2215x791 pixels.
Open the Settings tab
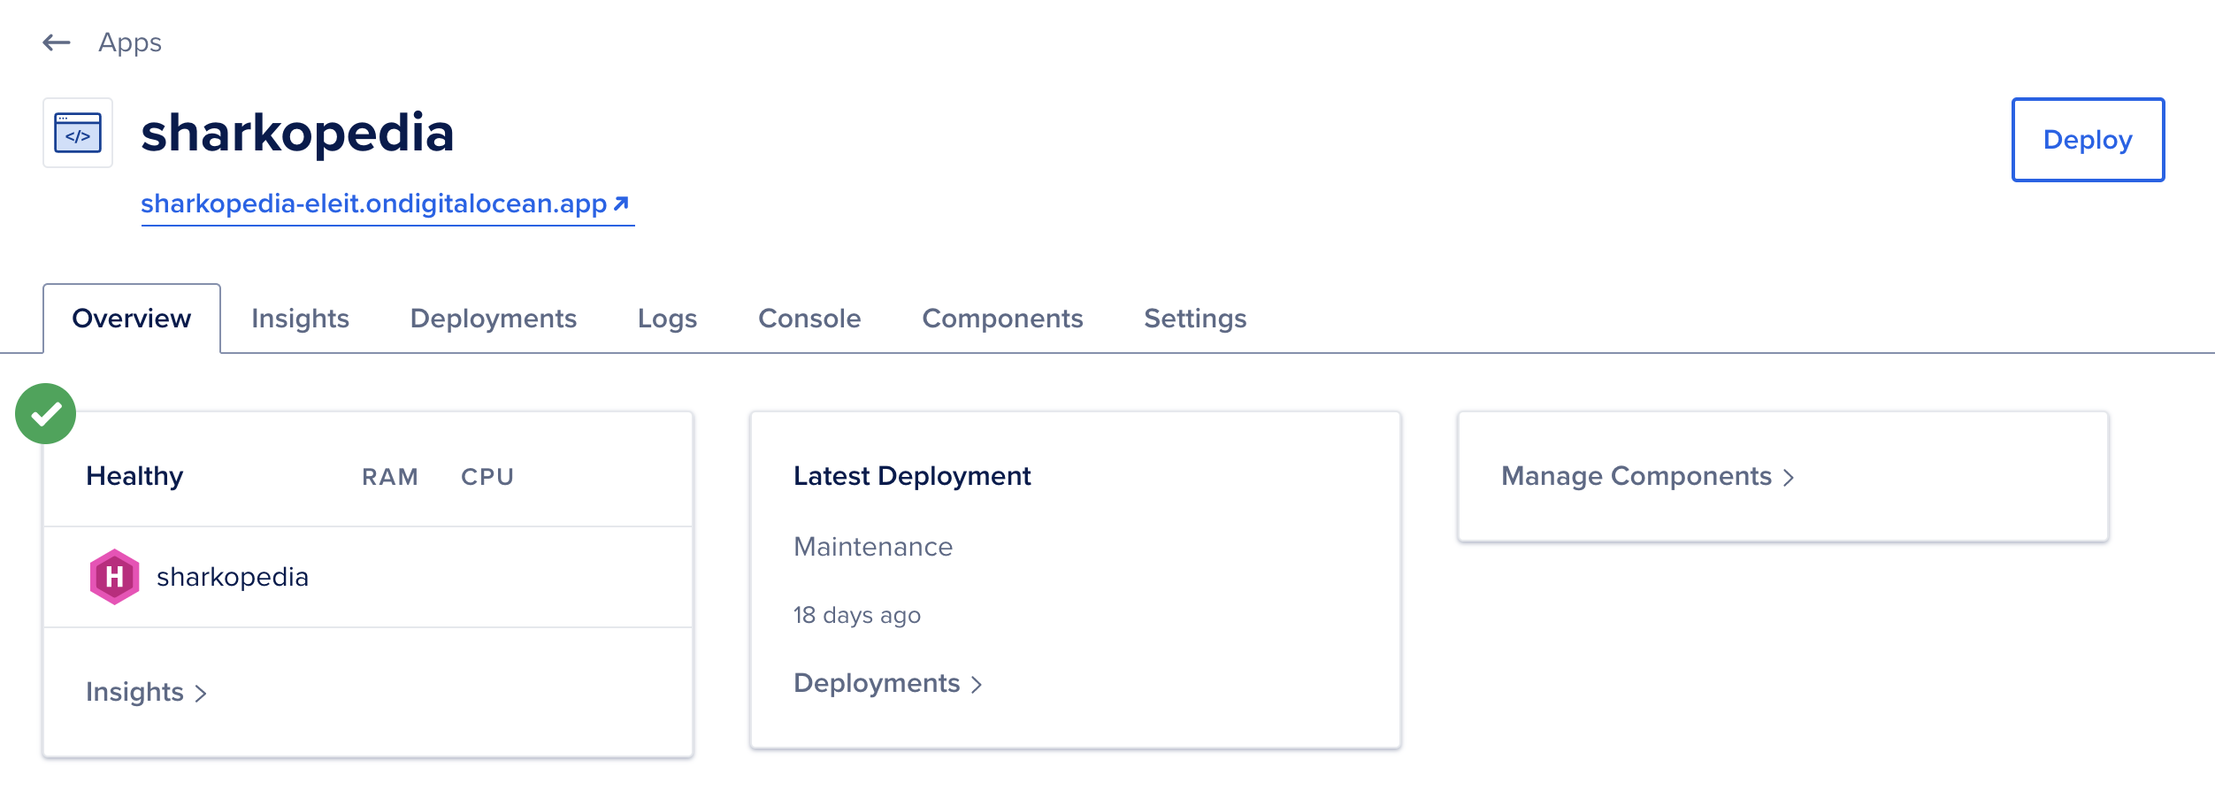pos(1195,319)
